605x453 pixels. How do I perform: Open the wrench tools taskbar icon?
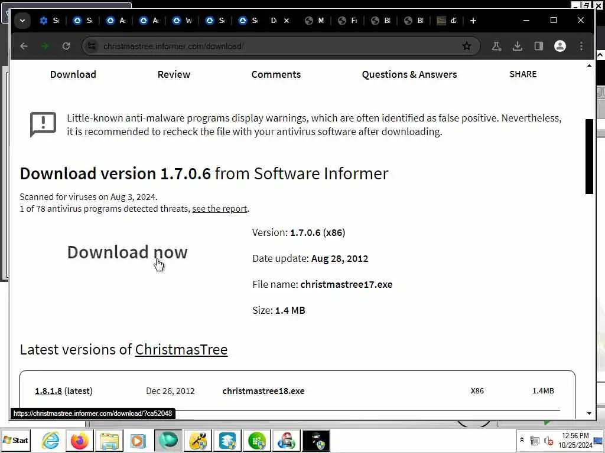point(198,440)
